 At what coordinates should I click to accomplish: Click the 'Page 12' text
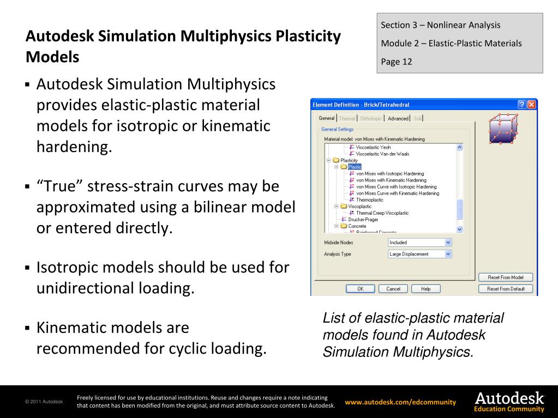(396, 62)
